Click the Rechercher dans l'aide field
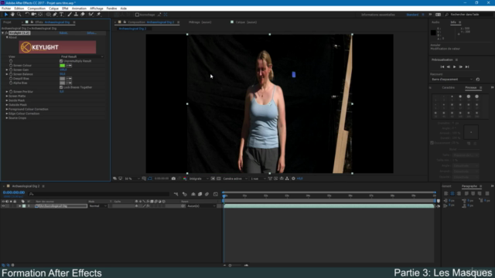 pos(469,15)
